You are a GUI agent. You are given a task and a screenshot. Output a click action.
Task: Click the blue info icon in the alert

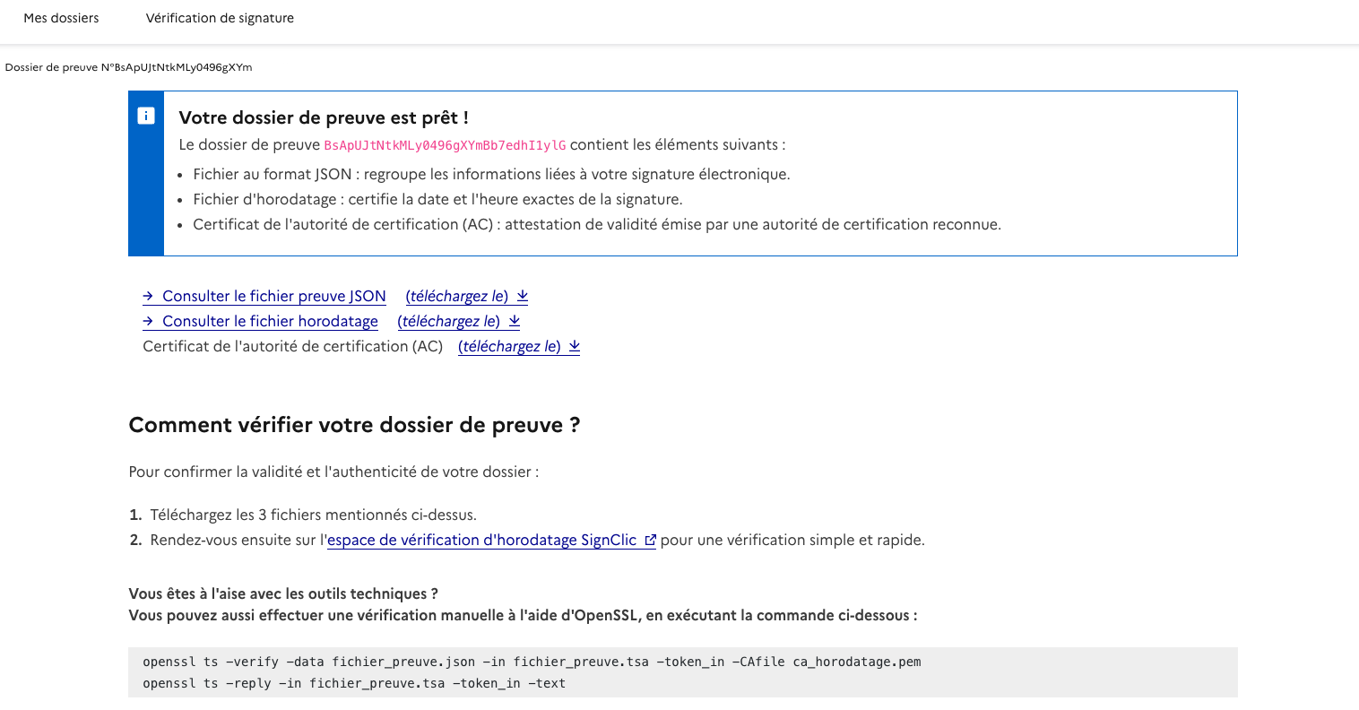click(146, 116)
